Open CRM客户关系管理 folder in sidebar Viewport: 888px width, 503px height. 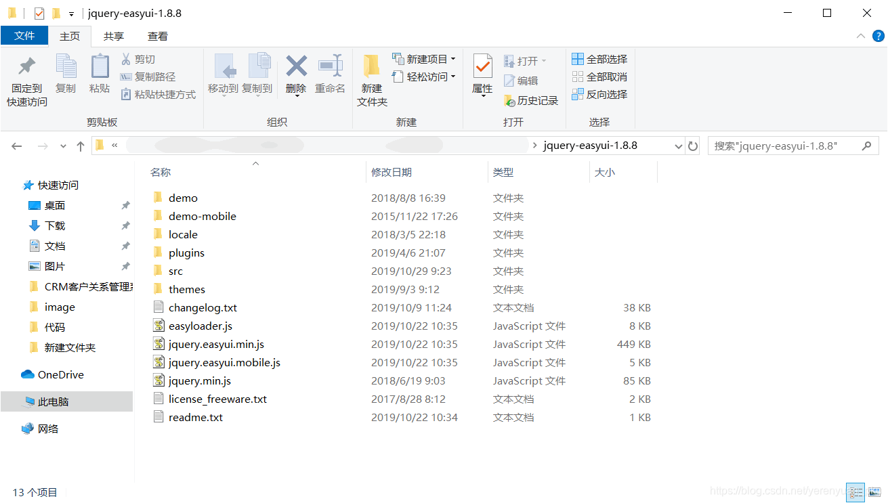80,286
